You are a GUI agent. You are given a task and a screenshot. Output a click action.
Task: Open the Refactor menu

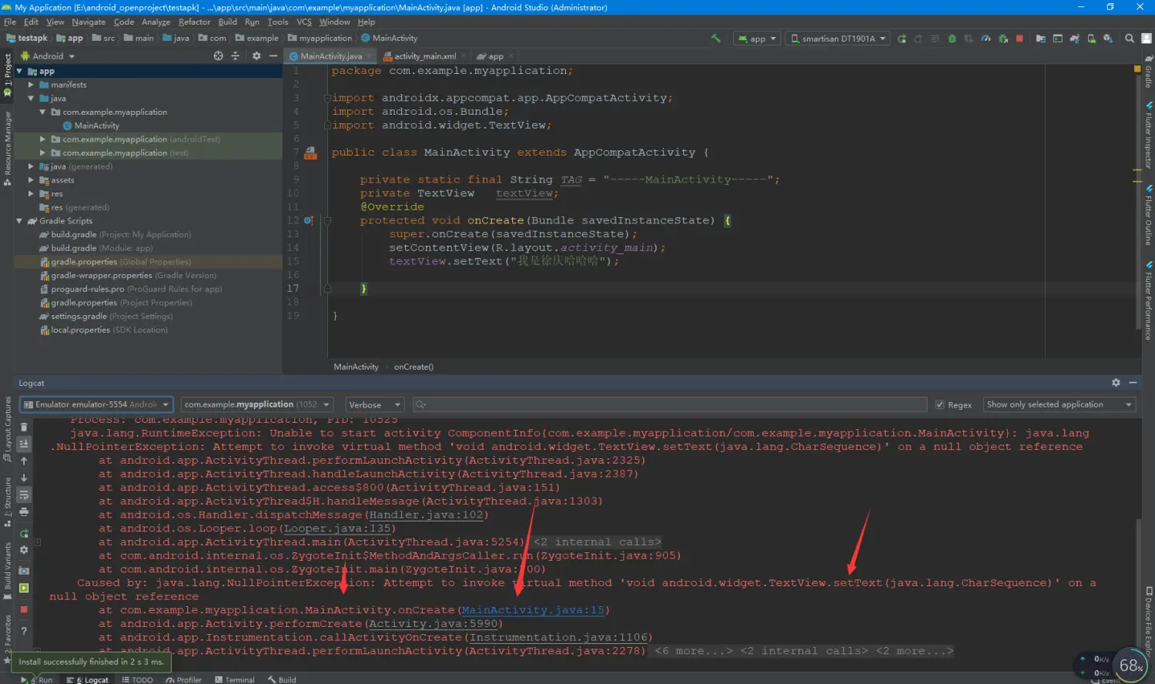click(194, 22)
